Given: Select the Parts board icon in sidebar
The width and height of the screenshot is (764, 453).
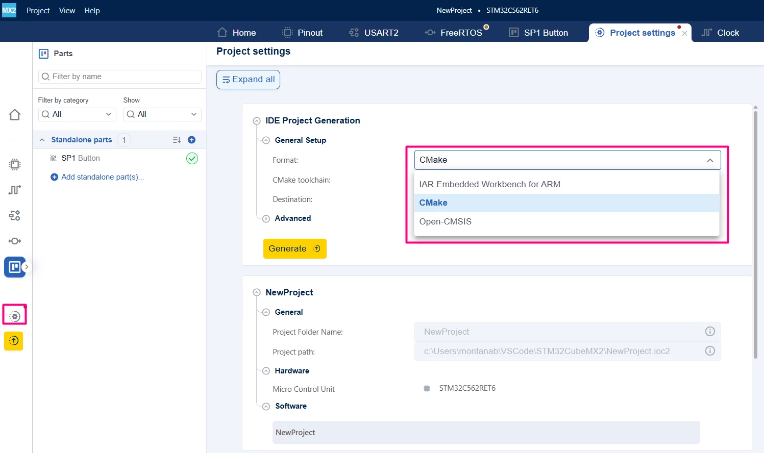Looking at the screenshot, I should 15,267.
